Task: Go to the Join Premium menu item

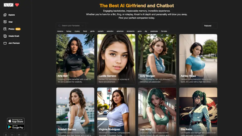Action: click(14, 43)
